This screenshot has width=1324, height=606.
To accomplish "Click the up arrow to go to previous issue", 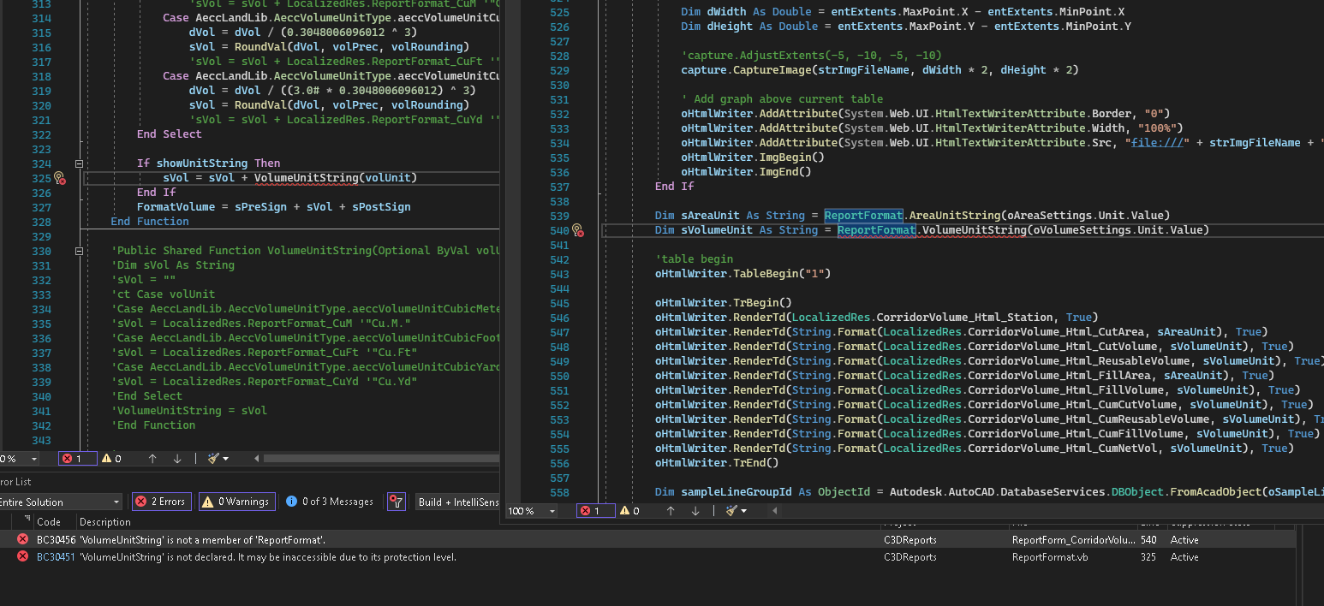I will pos(152,459).
